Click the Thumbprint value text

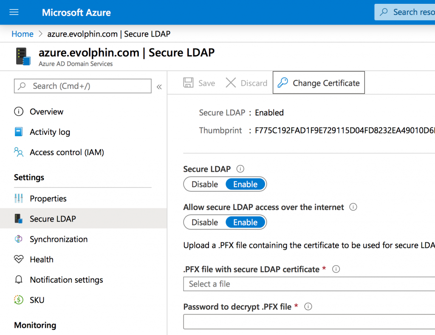345,131
